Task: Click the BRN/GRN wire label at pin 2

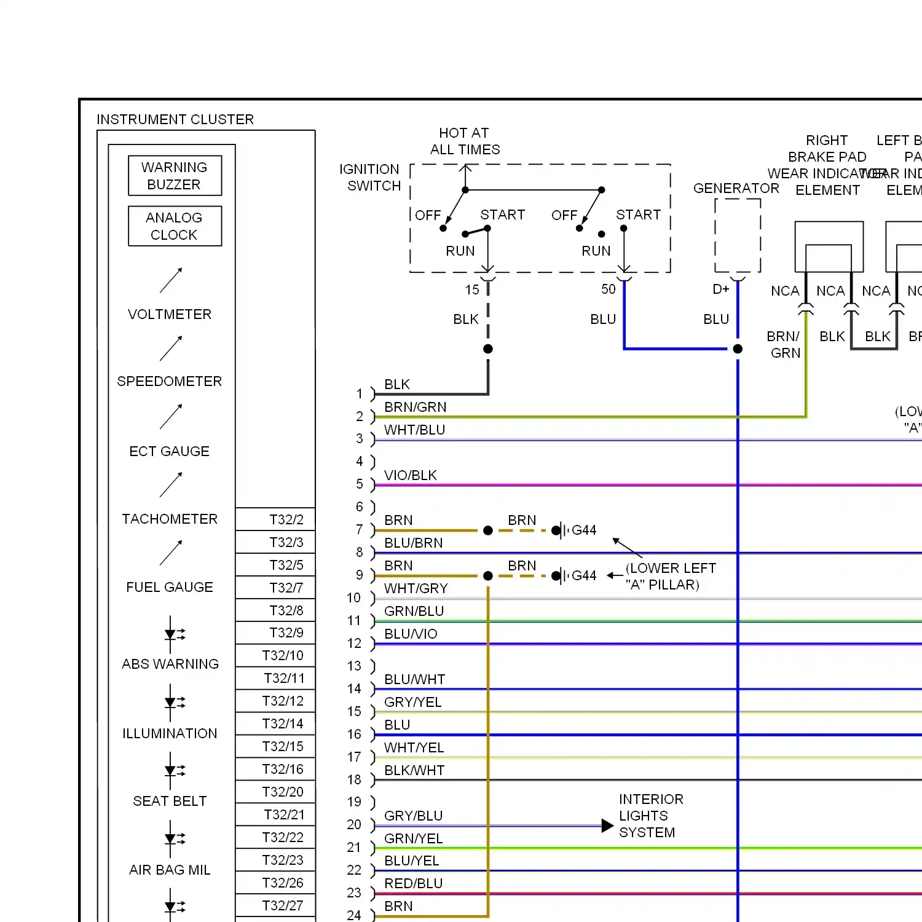Action: [415, 407]
